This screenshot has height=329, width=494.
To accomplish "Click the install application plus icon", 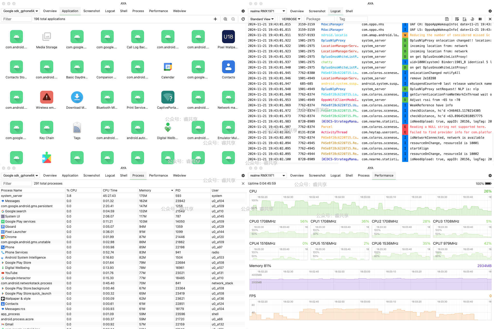I will pyautogui.click(x=215, y=19).
